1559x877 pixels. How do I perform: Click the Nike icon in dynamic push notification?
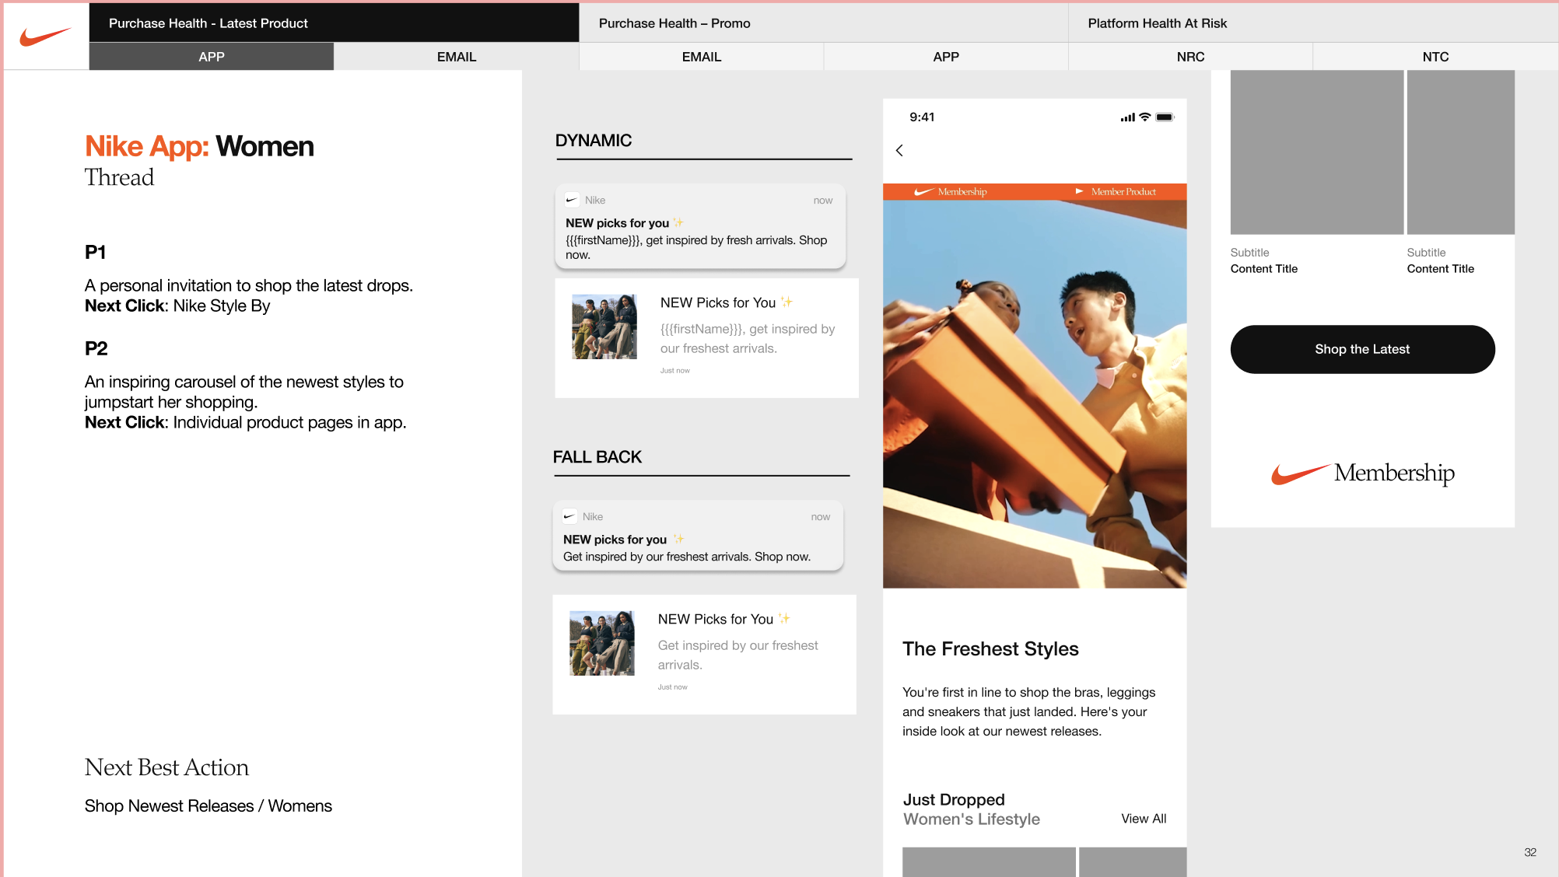click(x=572, y=200)
